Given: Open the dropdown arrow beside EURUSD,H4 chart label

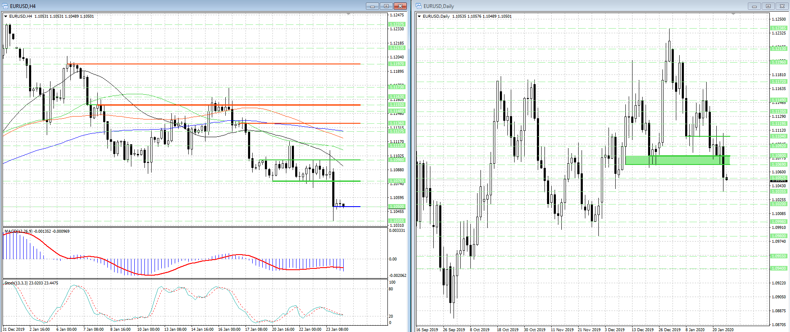Looking at the screenshot, I should point(6,16).
